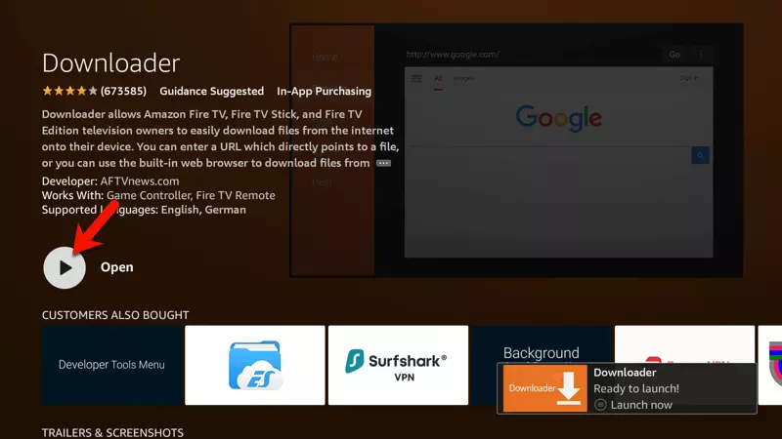Click the Ready to launch! notification text
This screenshot has height=439, width=782.
(636, 388)
